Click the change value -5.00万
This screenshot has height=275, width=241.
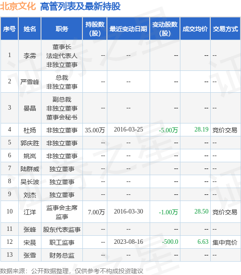pyautogui.click(x=168, y=130)
